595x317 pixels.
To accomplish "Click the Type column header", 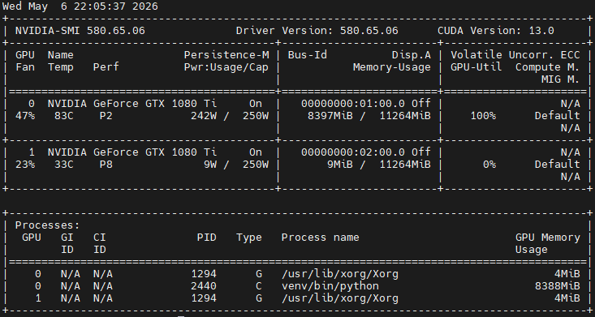I will [249, 238].
